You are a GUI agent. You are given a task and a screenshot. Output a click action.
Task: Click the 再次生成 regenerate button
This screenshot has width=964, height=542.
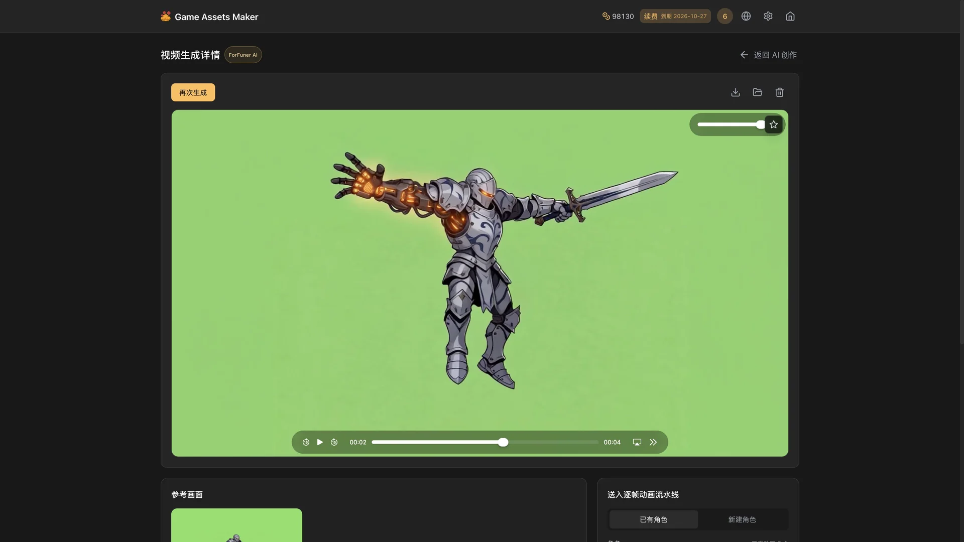pyautogui.click(x=193, y=92)
